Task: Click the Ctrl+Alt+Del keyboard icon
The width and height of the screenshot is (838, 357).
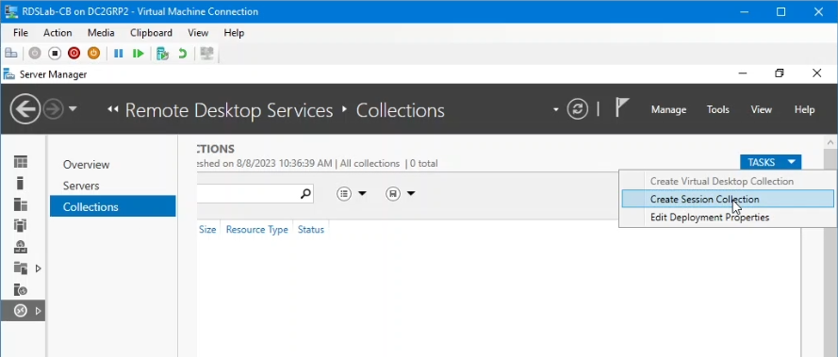Action: [10, 54]
